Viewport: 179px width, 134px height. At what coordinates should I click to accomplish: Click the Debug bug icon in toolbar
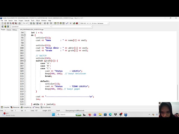click(x=77, y=23)
